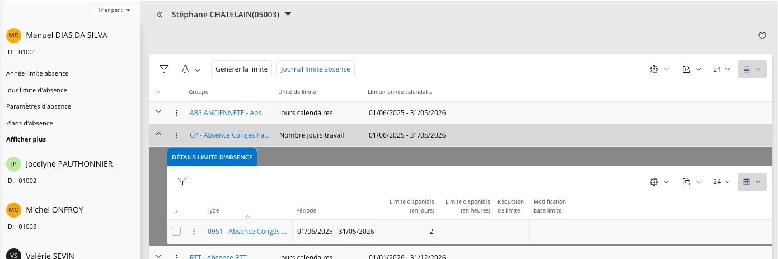Open the details panel settings gear
Viewport: 778px width, 259px height.
(653, 182)
